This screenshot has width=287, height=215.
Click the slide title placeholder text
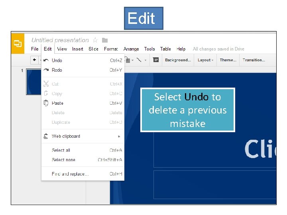[260, 149]
